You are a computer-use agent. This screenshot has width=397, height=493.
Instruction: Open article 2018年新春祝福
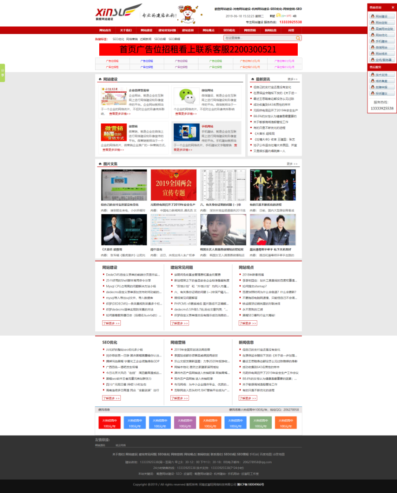[x=253, y=275]
